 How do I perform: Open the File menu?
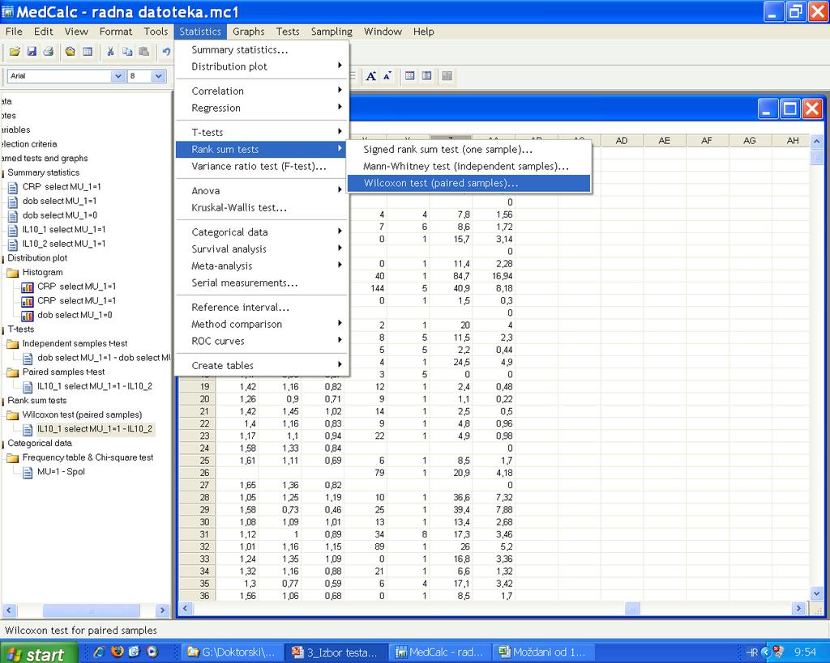[14, 32]
